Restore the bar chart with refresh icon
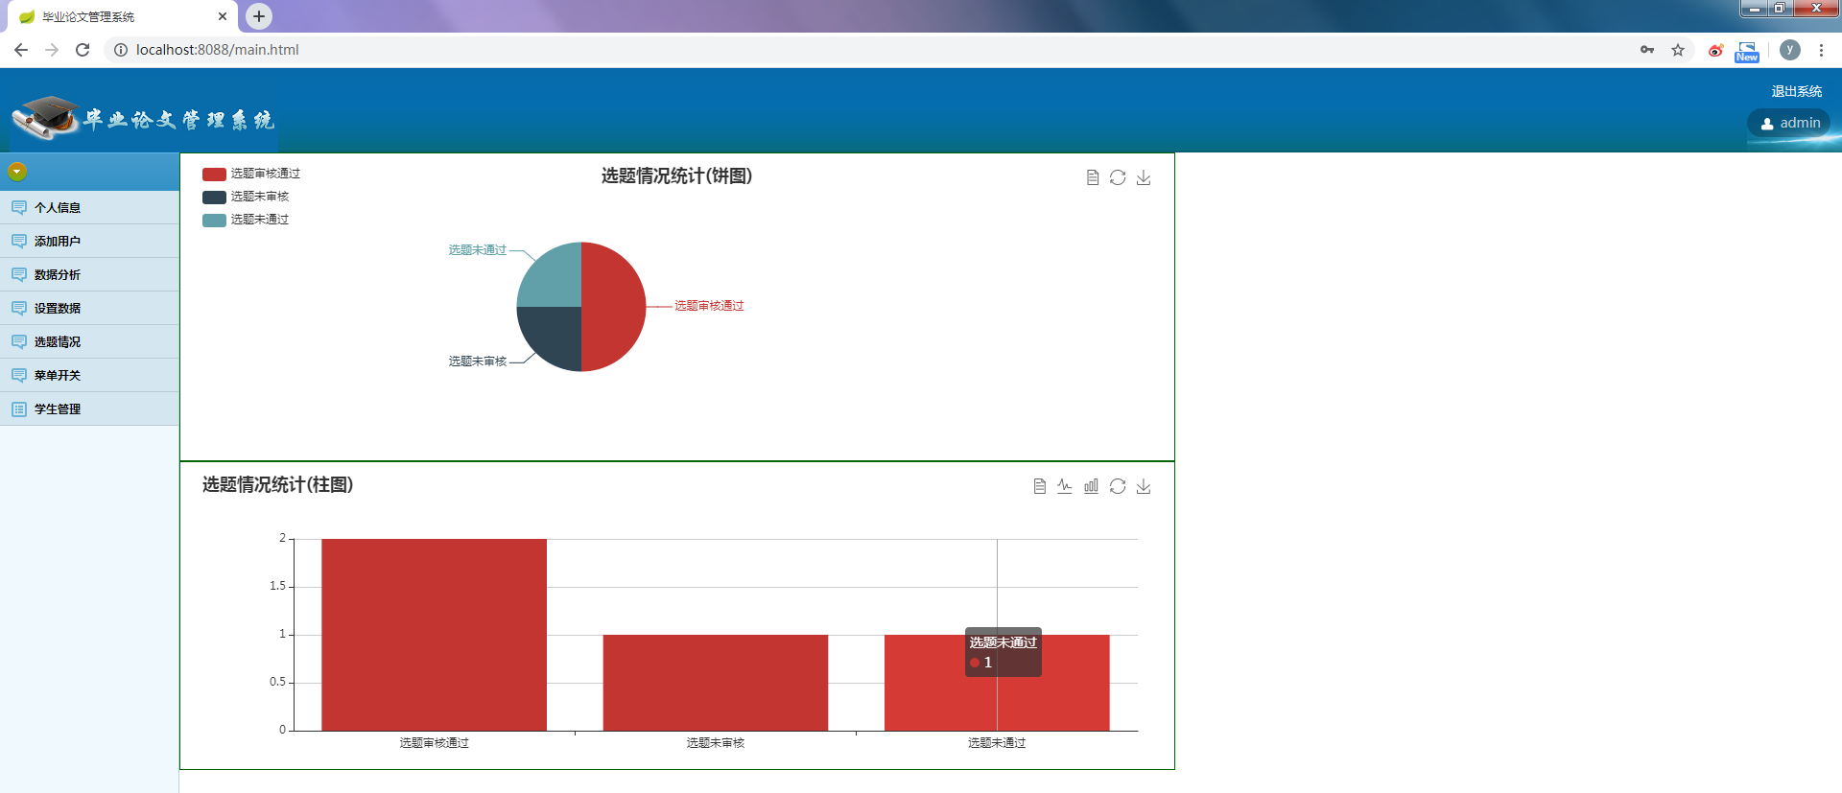The image size is (1842, 793). [1118, 486]
